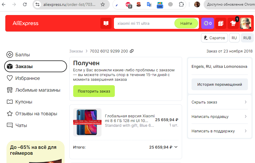255x163 pixels.
Task: Open Отзывы на товары in the sidebar
Action: pos(32,114)
